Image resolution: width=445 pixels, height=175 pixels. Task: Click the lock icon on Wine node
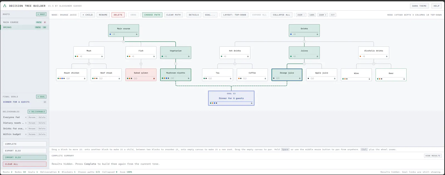pyautogui.click(x=369, y=79)
